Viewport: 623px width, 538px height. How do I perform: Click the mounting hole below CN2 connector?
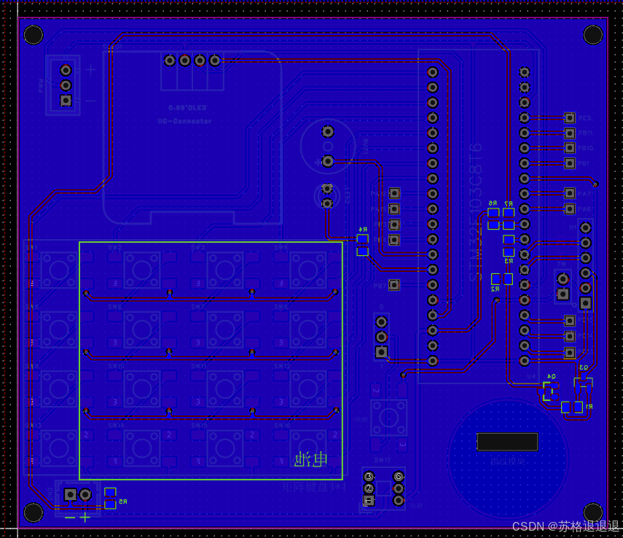click(34, 512)
